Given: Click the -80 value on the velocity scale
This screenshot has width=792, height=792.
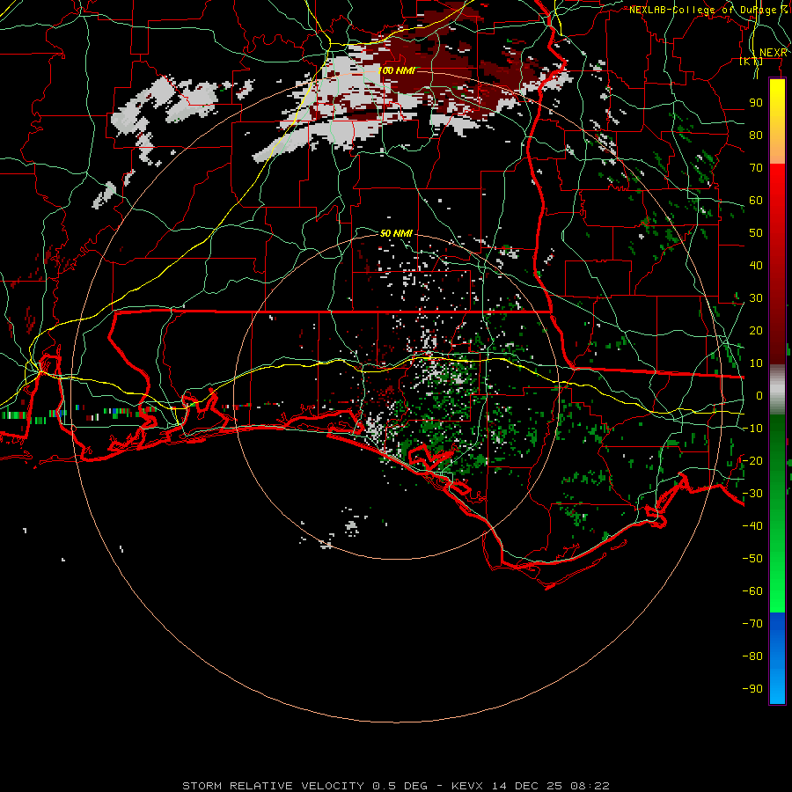Looking at the screenshot, I should (x=752, y=656).
